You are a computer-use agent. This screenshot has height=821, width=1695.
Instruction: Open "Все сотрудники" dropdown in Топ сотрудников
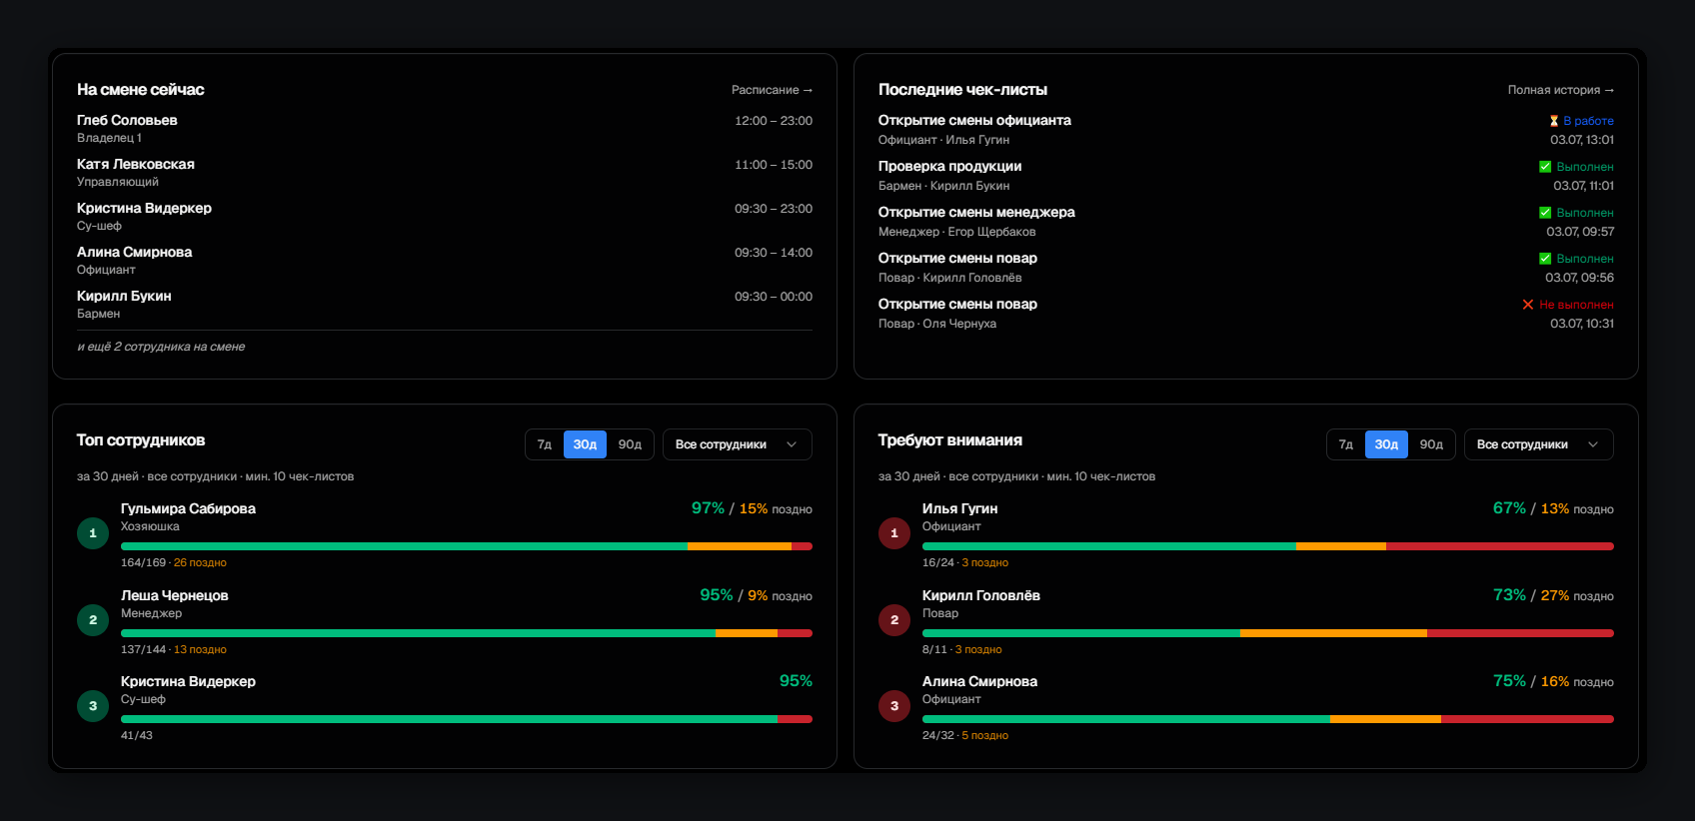pyautogui.click(x=738, y=444)
